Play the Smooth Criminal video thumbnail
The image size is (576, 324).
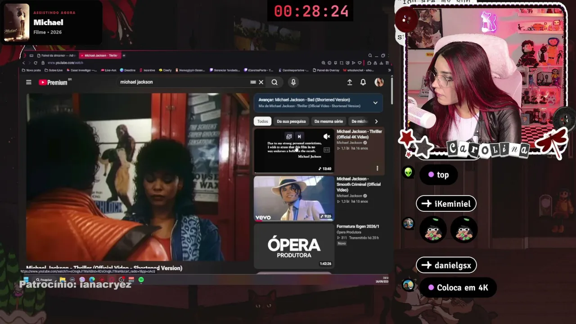tap(294, 198)
